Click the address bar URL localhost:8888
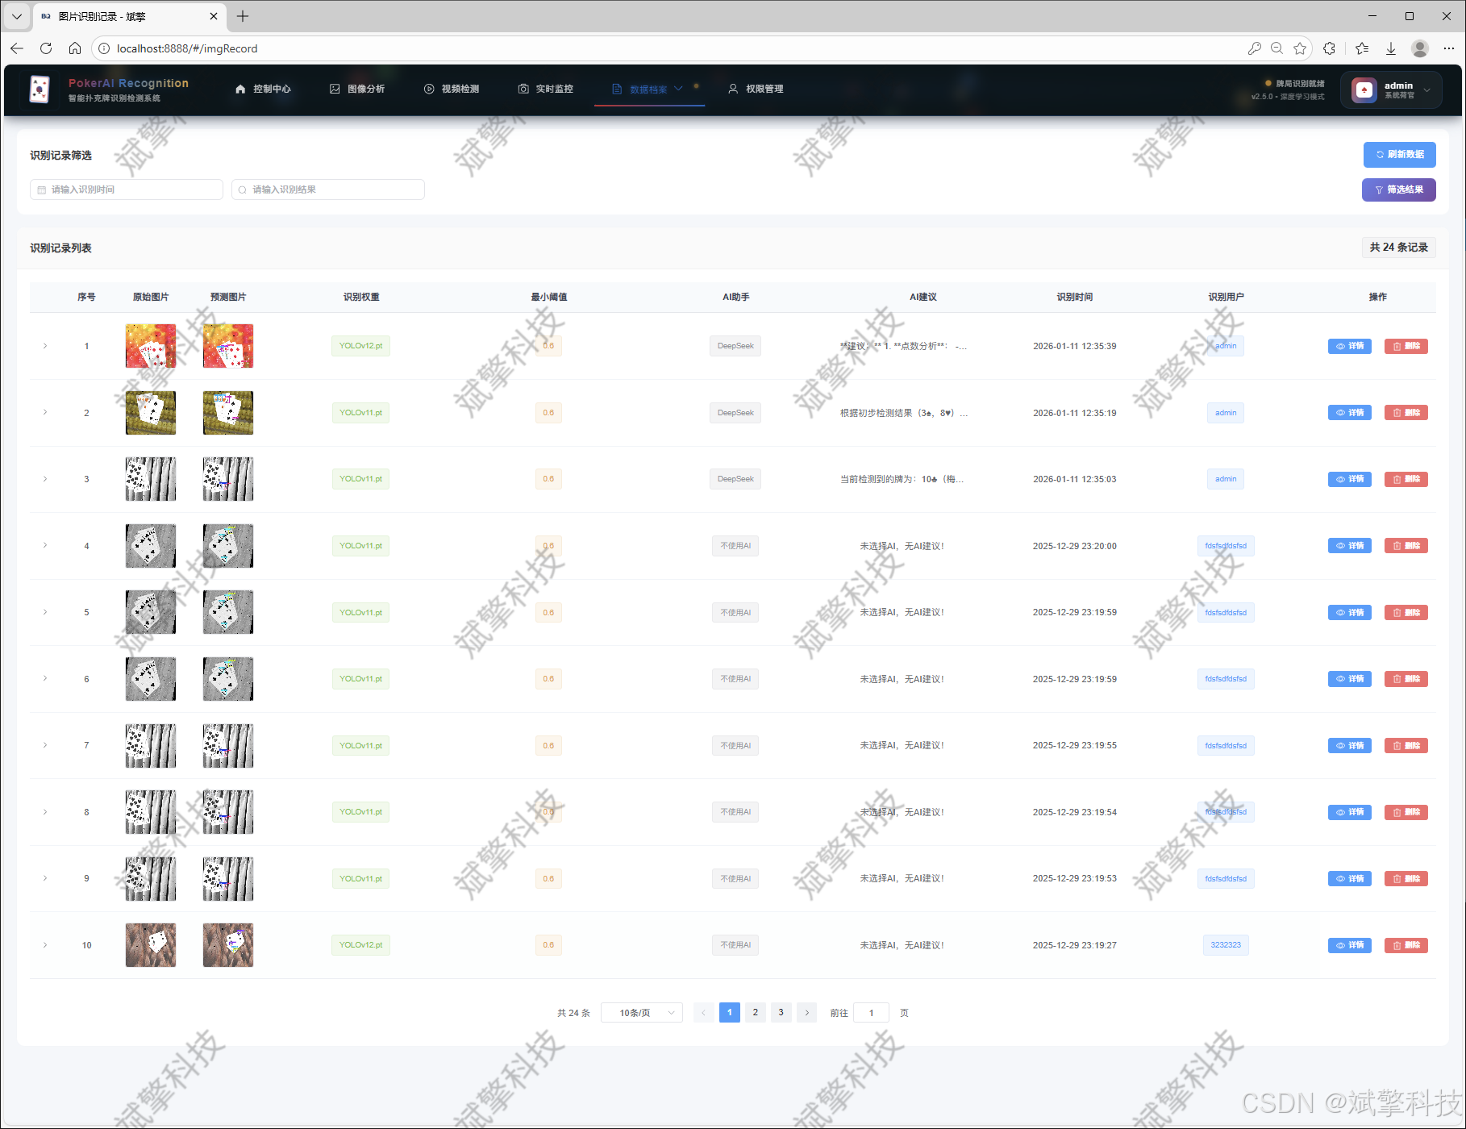 pyautogui.click(x=187, y=48)
